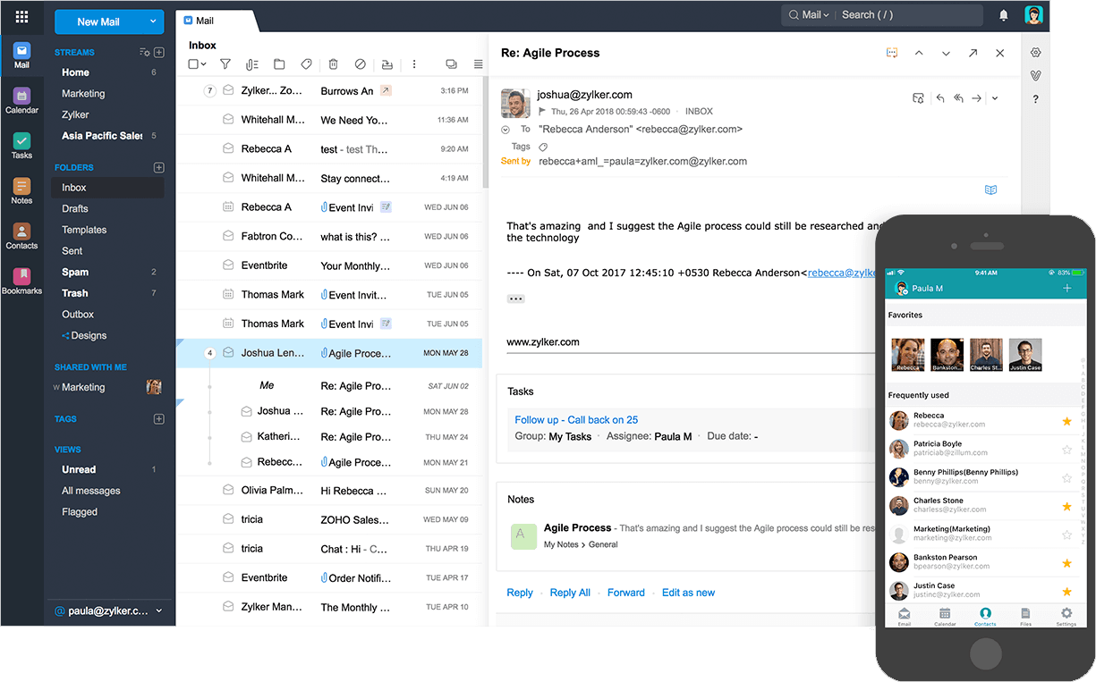Click the forward arrow icon
This screenshot has height=682, width=1096.
tap(977, 98)
